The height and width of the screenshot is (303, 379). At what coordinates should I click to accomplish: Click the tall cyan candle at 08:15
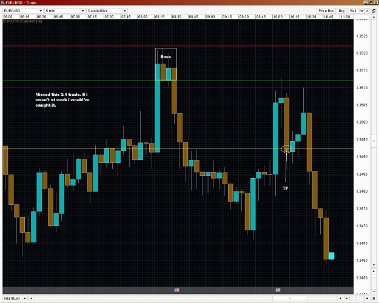(x=157, y=108)
